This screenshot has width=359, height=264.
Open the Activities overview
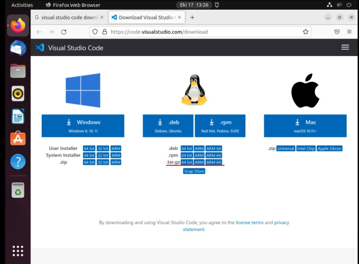[x=22, y=5]
